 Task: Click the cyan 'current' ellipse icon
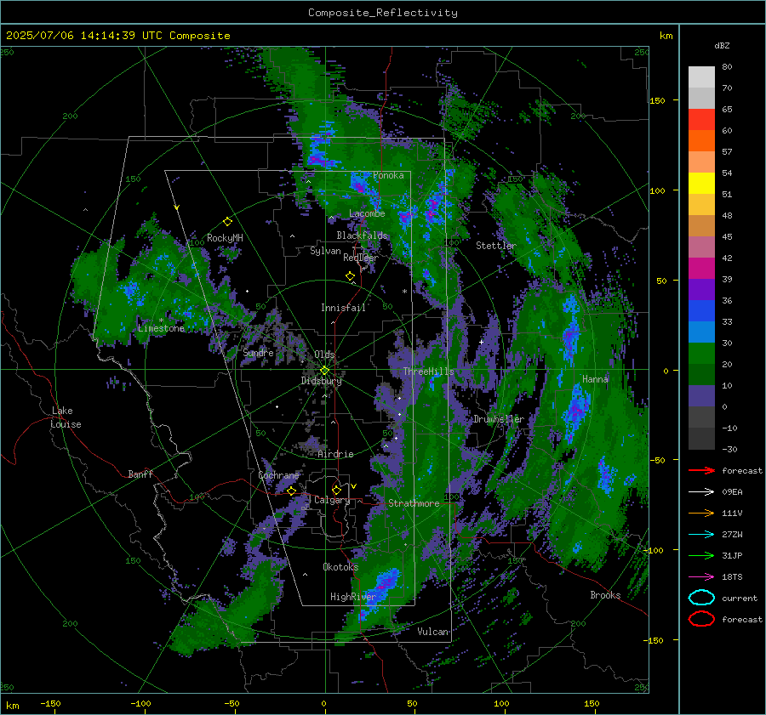701,598
